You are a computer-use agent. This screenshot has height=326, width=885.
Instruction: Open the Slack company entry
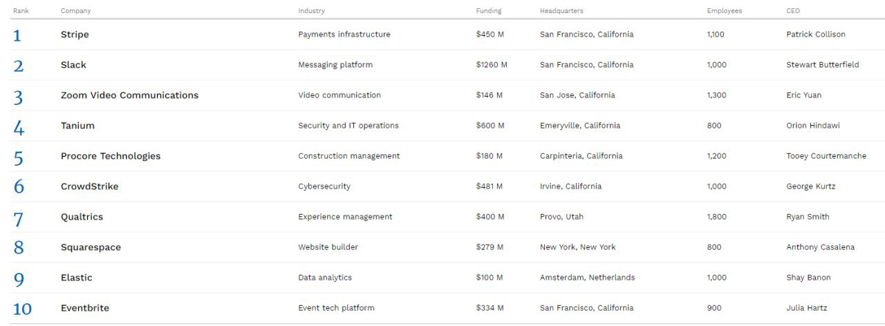click(x=73, y=65)
